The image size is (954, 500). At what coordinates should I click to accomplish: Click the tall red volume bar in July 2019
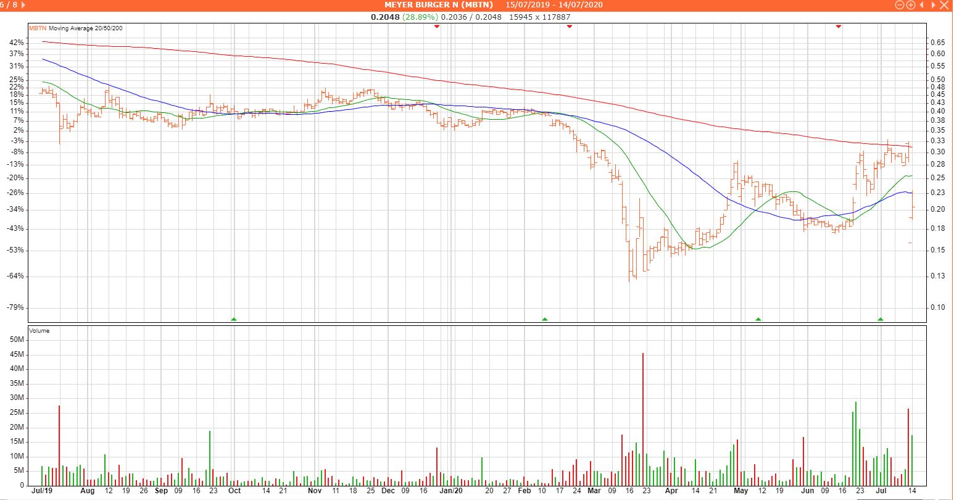click(x=59, y=445)
